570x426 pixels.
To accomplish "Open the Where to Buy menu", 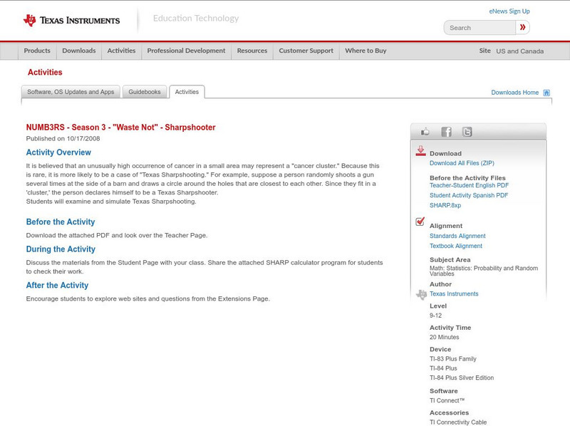I will [x=366, y=51].
